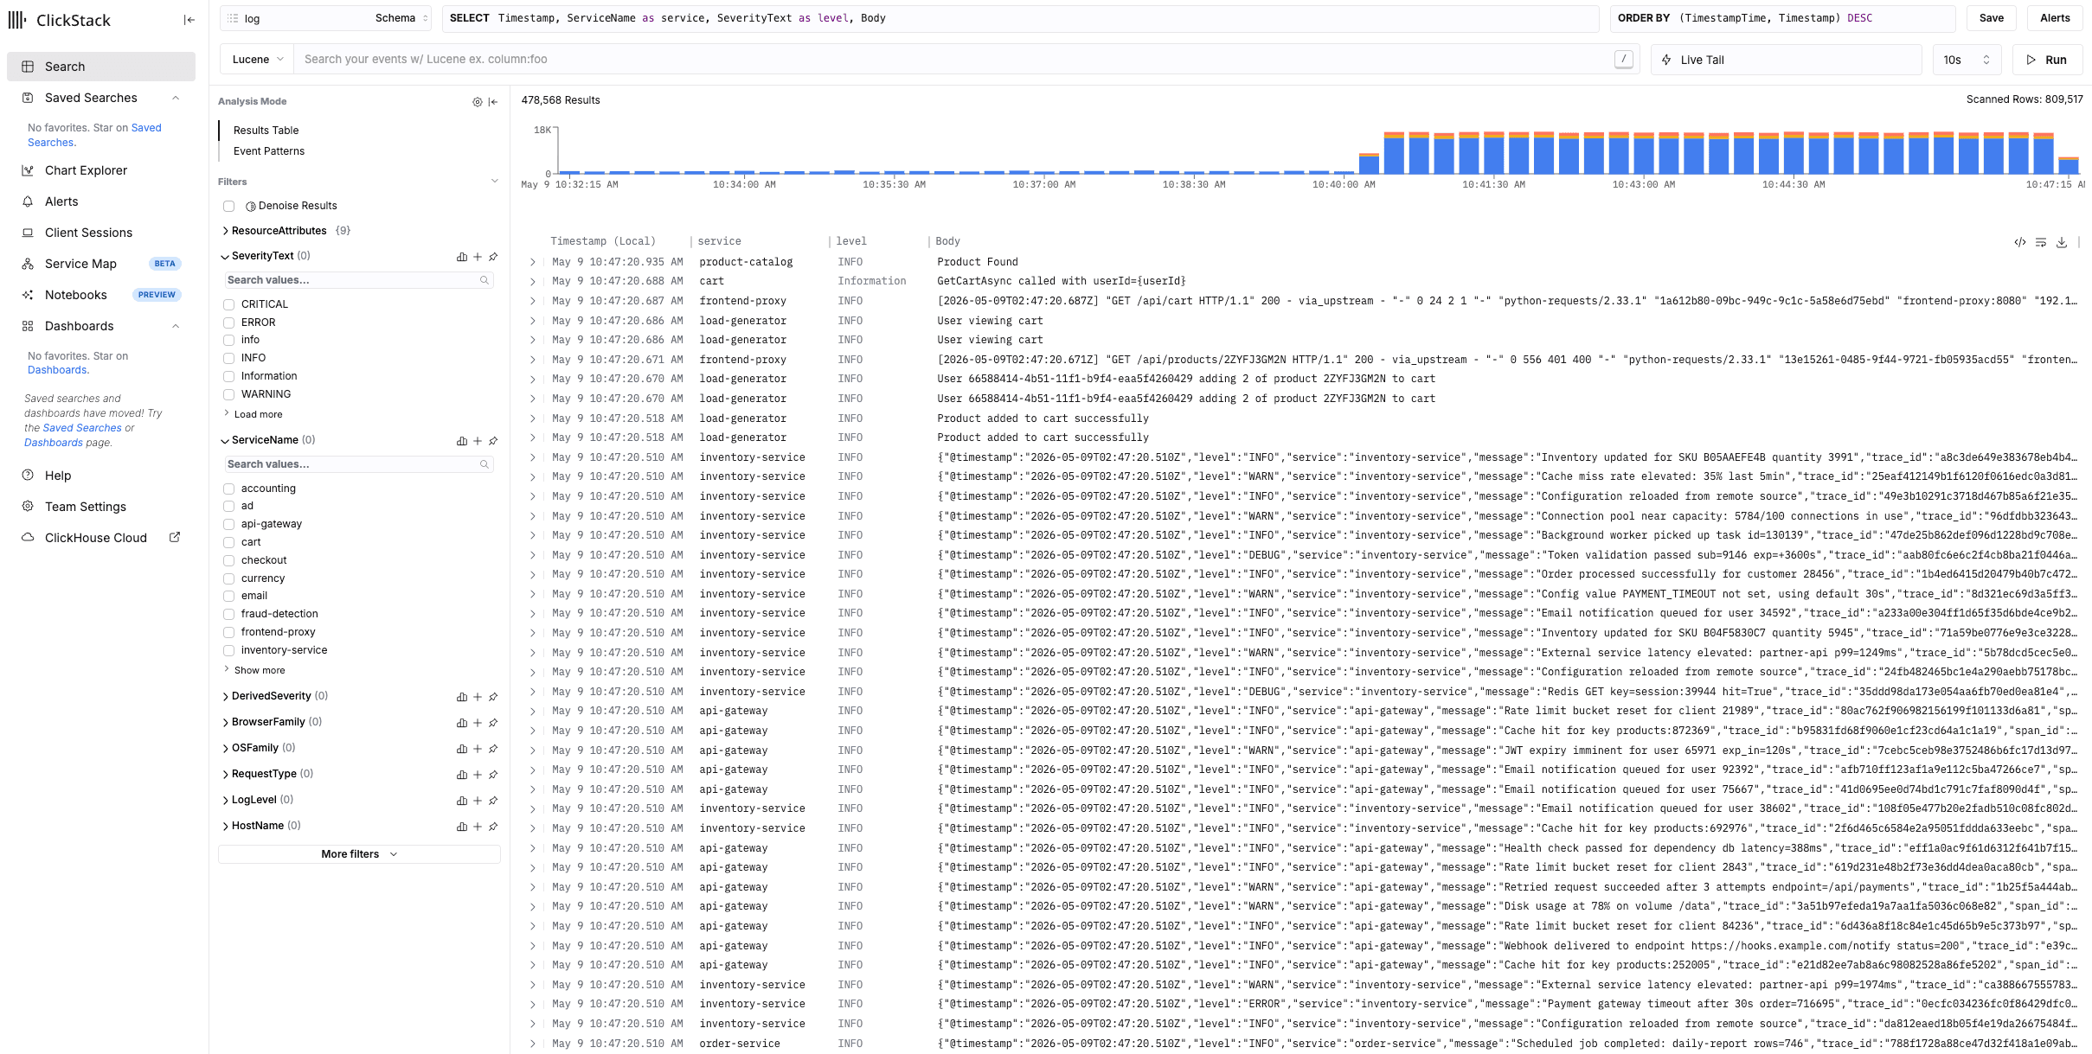
Task: Collapse the ClickStack navigation sidebar
Action: click(x=189, y=20)
